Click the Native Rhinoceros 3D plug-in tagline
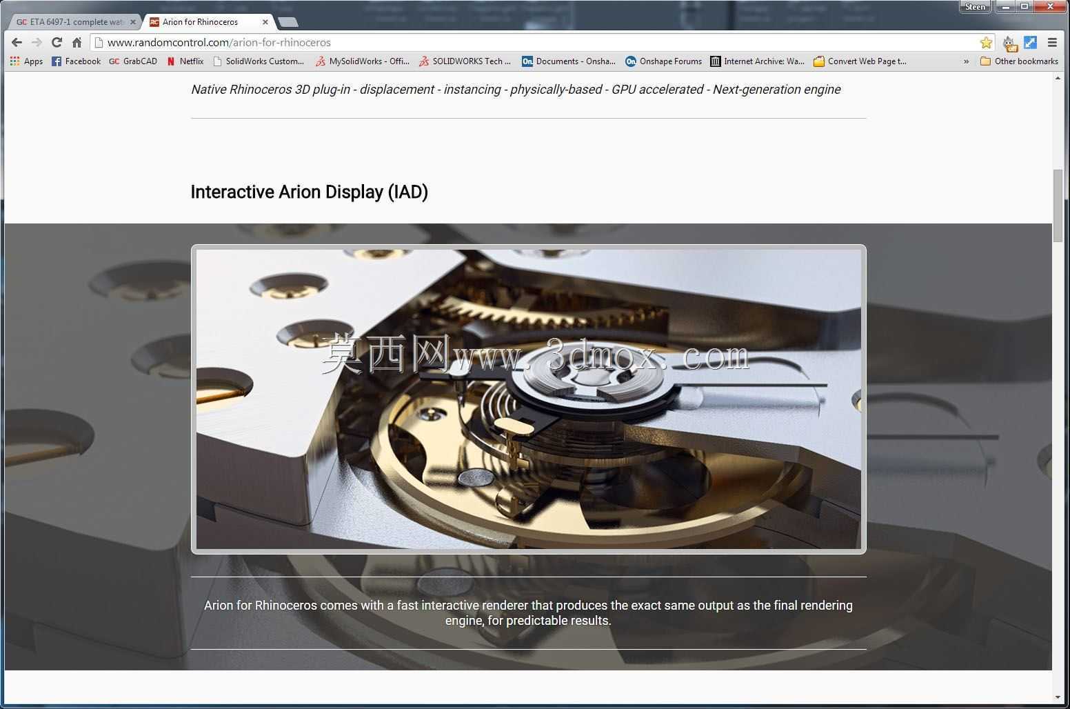 click(x=516, y=90)
